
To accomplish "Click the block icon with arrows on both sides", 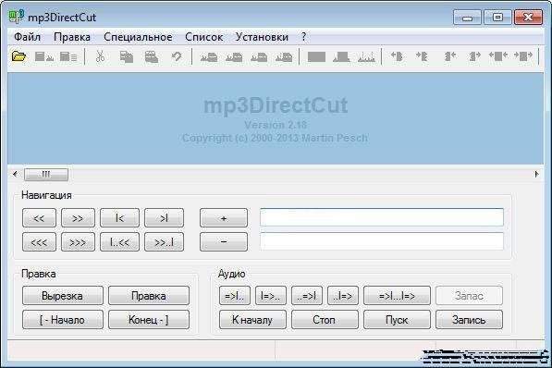I will tap(498, 56).
